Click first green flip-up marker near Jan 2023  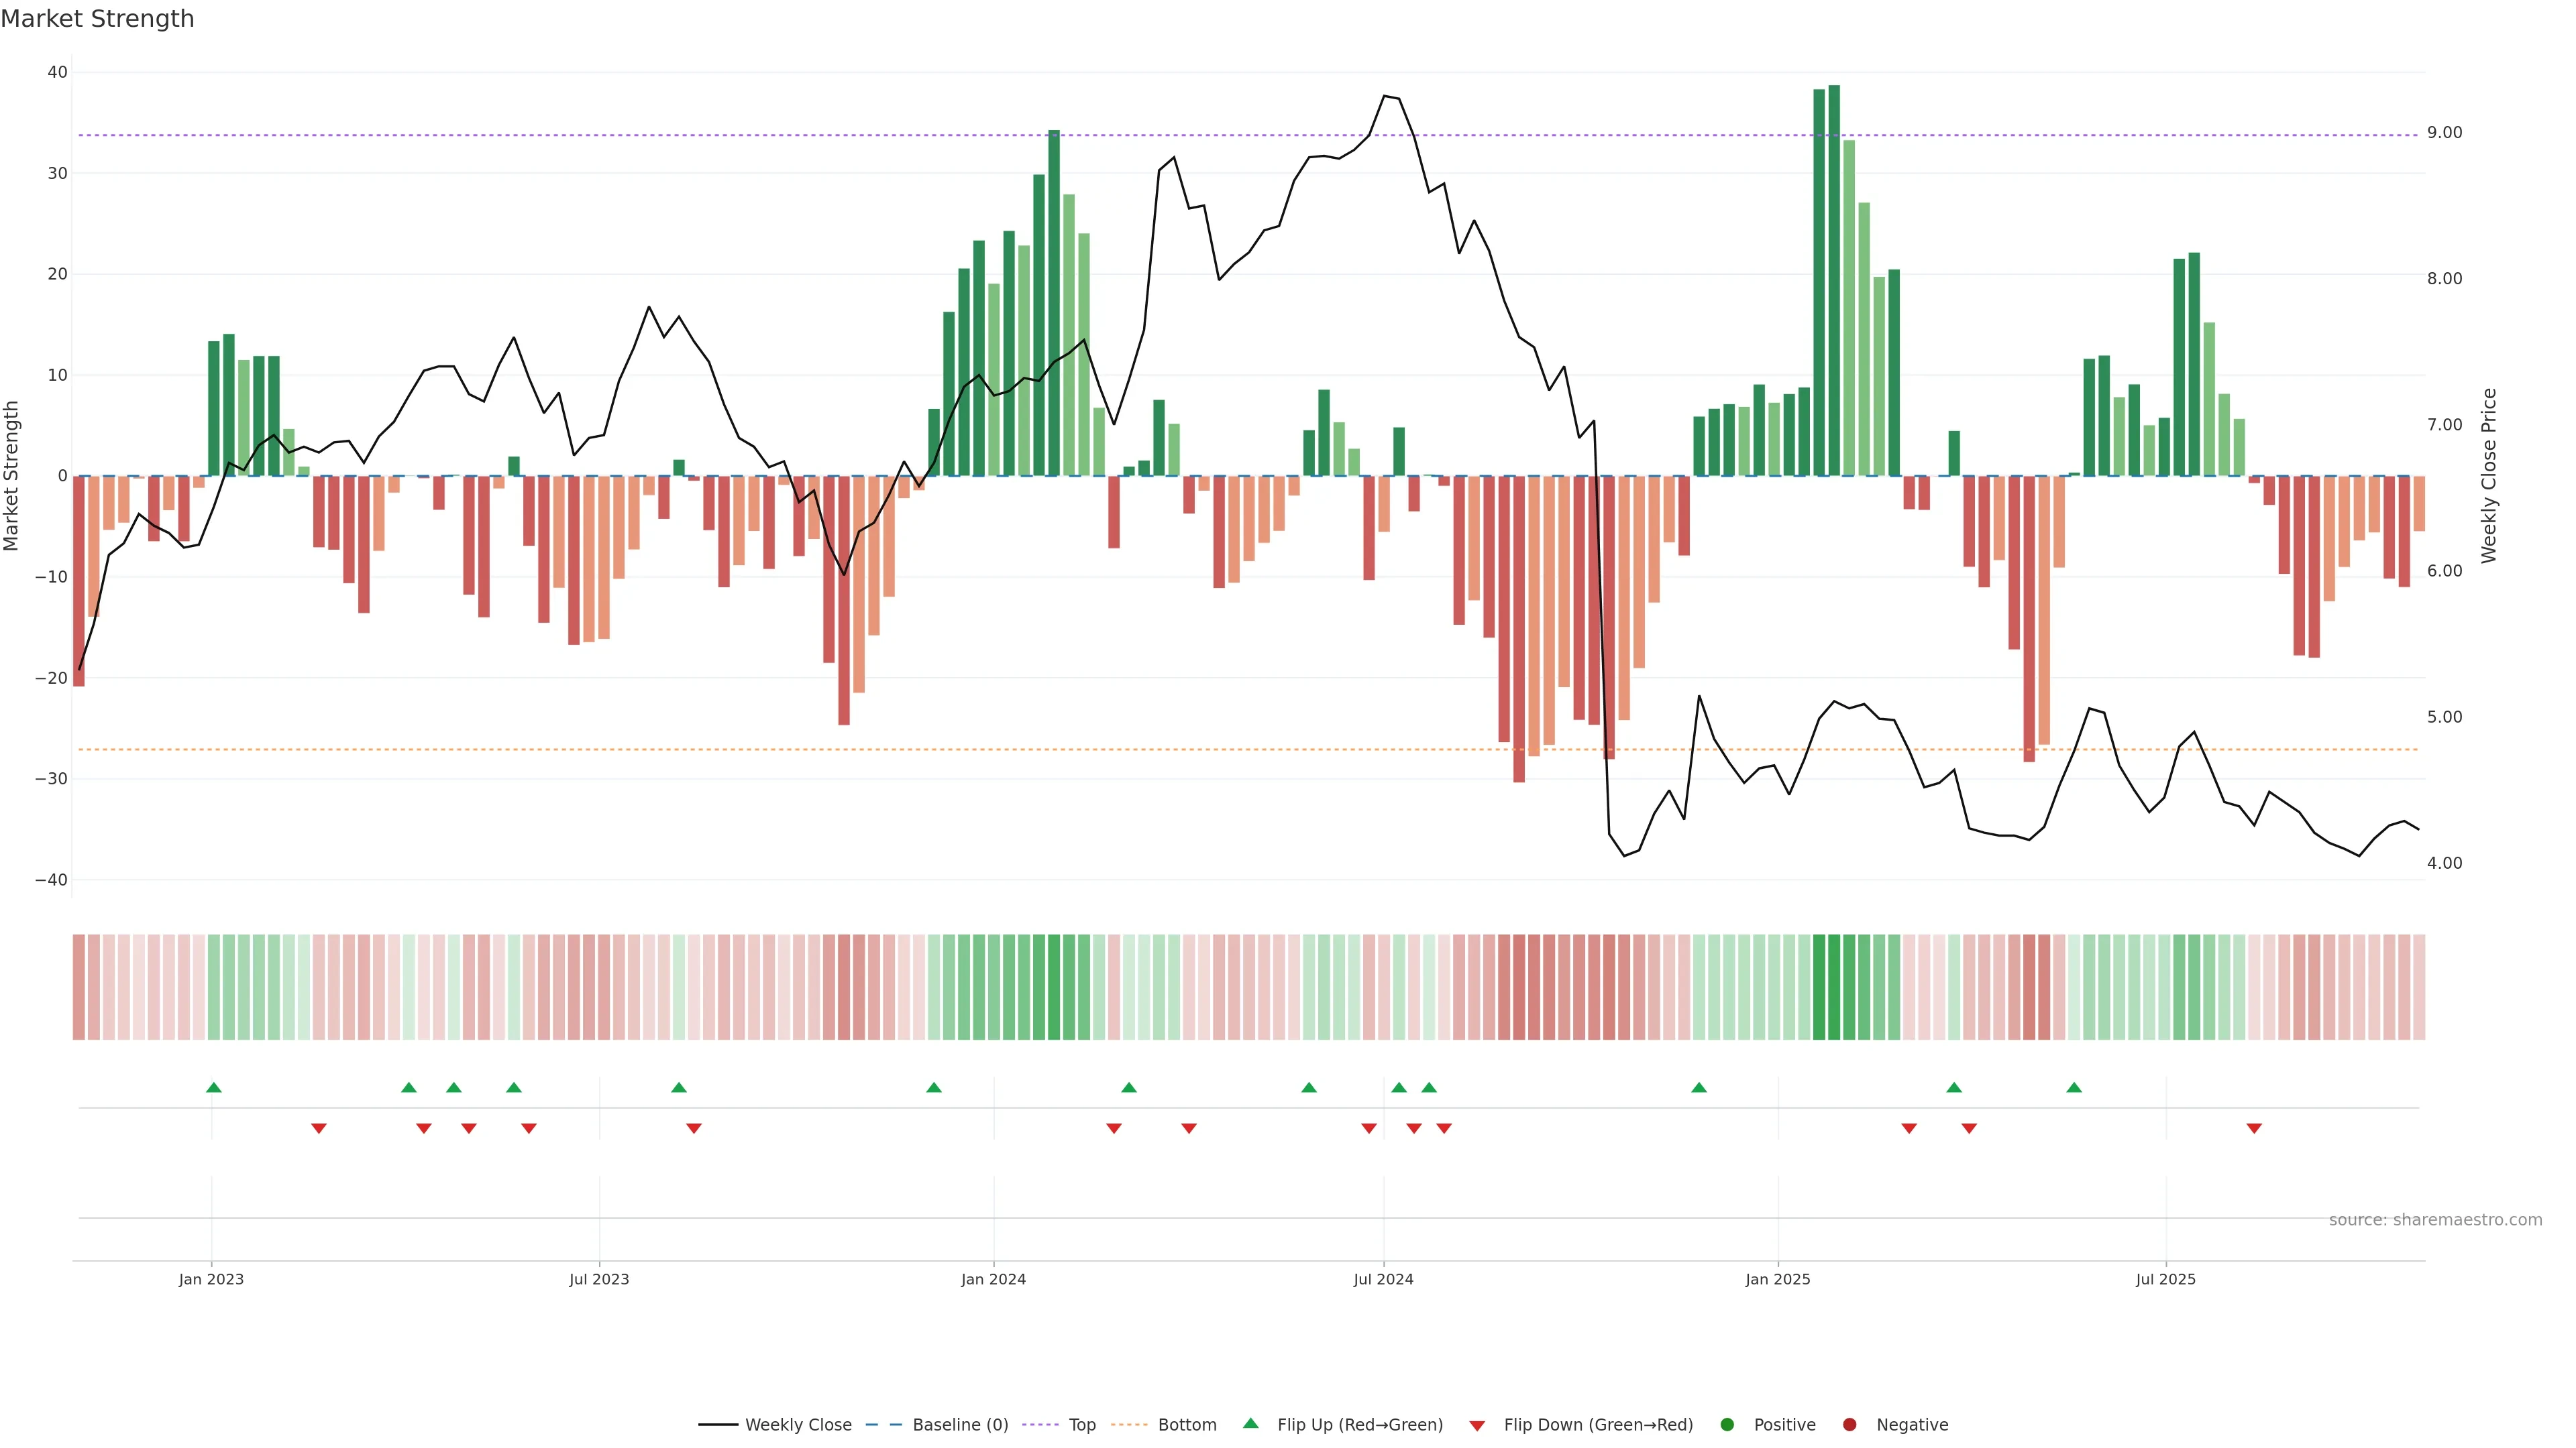[214, 1087]
